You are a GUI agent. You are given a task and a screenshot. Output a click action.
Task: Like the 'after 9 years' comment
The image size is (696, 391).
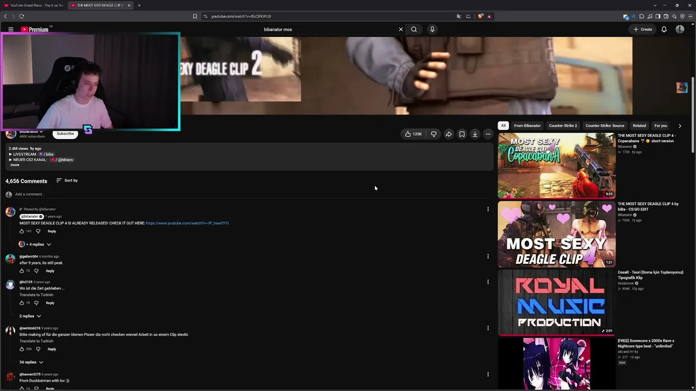point(22,271)
